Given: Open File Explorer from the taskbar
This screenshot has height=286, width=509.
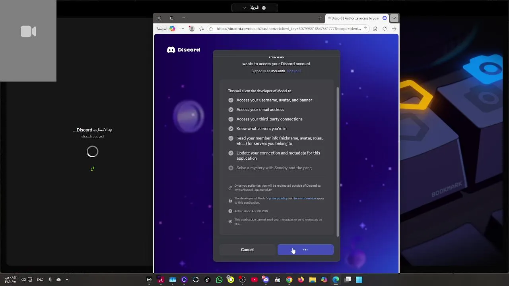Looking at the screenshot, I should [313, 280].
